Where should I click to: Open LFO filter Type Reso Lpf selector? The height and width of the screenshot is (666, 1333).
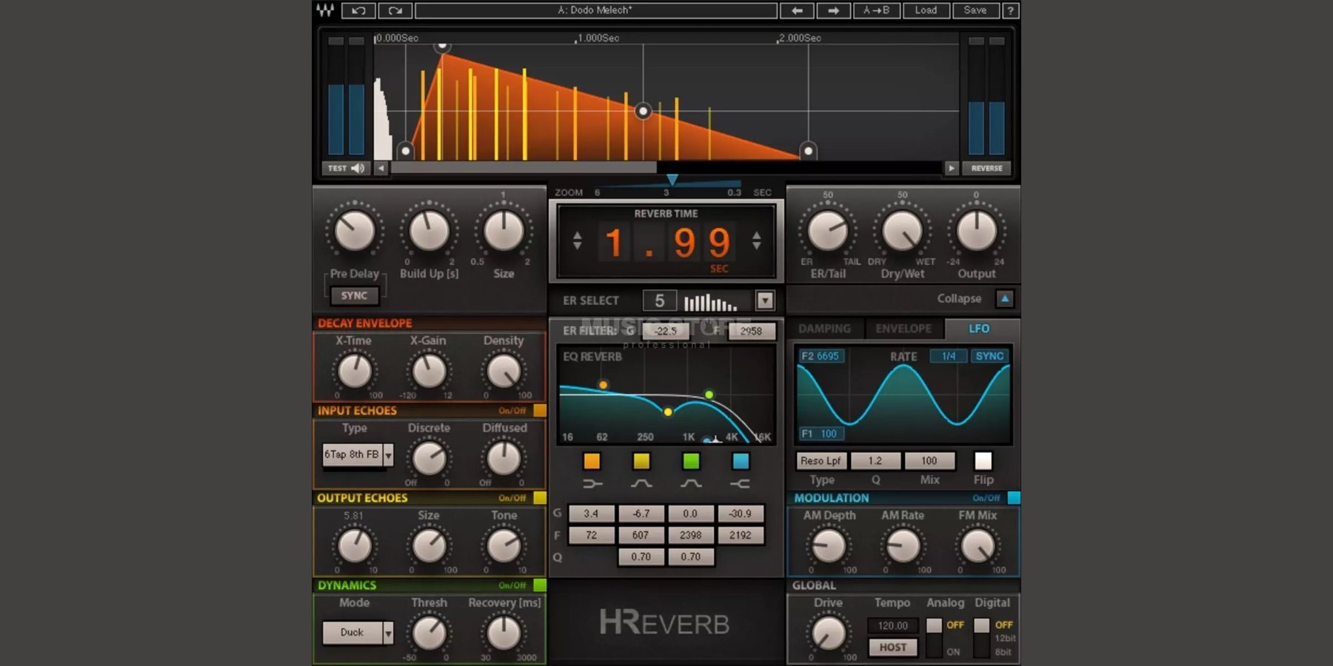tap(821, 461)
